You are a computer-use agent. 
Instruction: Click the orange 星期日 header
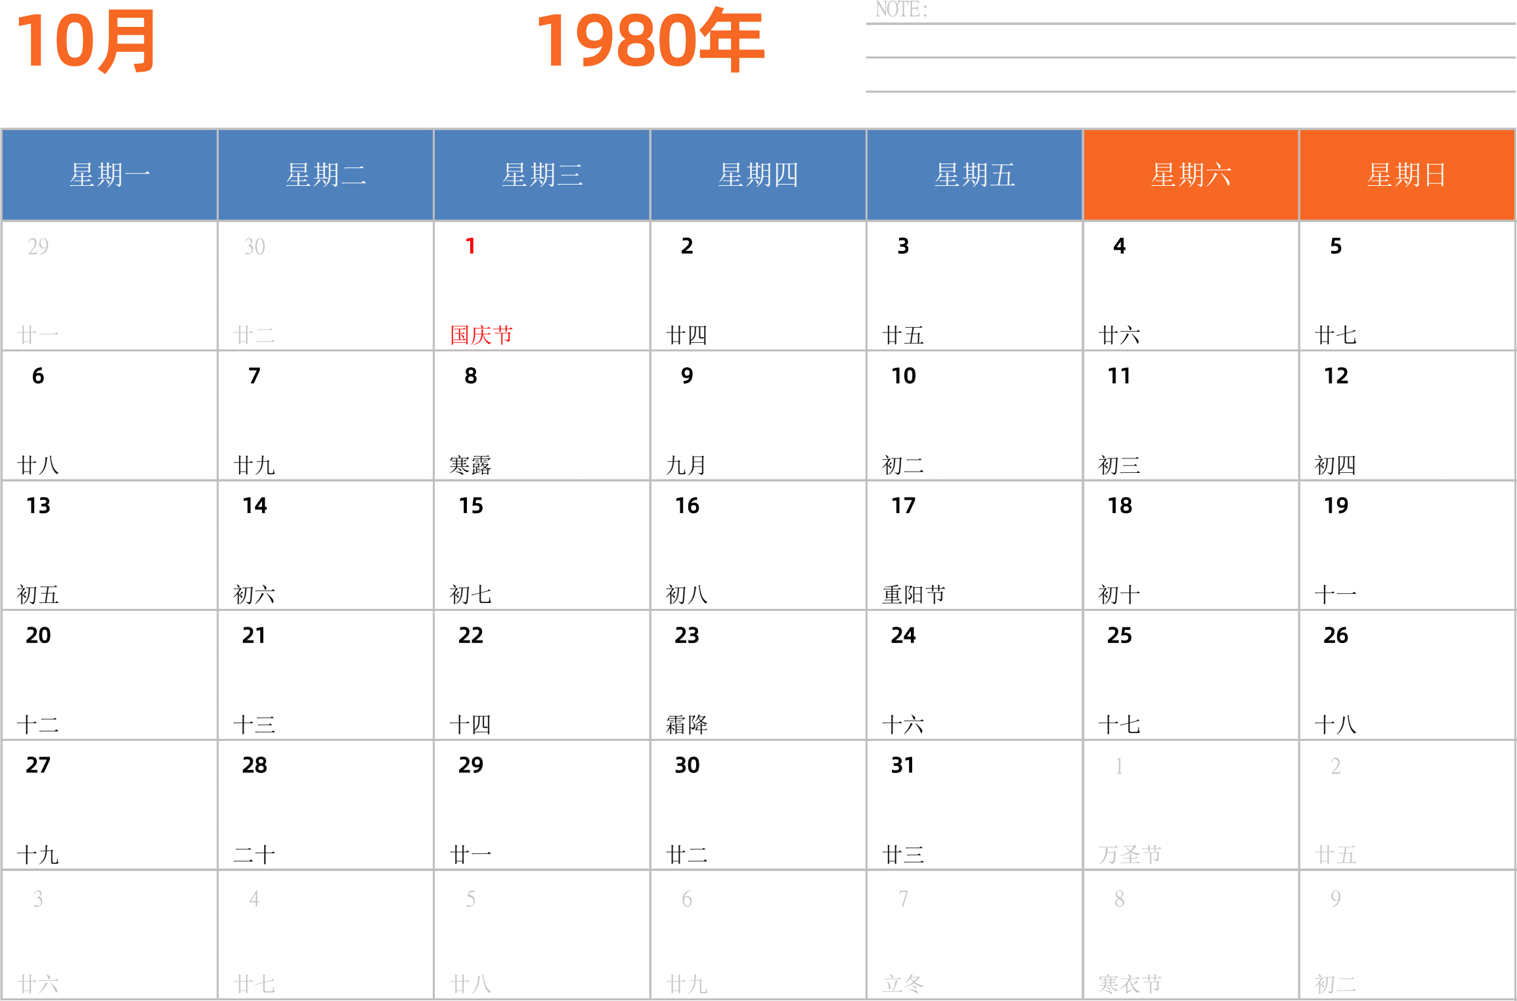coord(1407,175)
